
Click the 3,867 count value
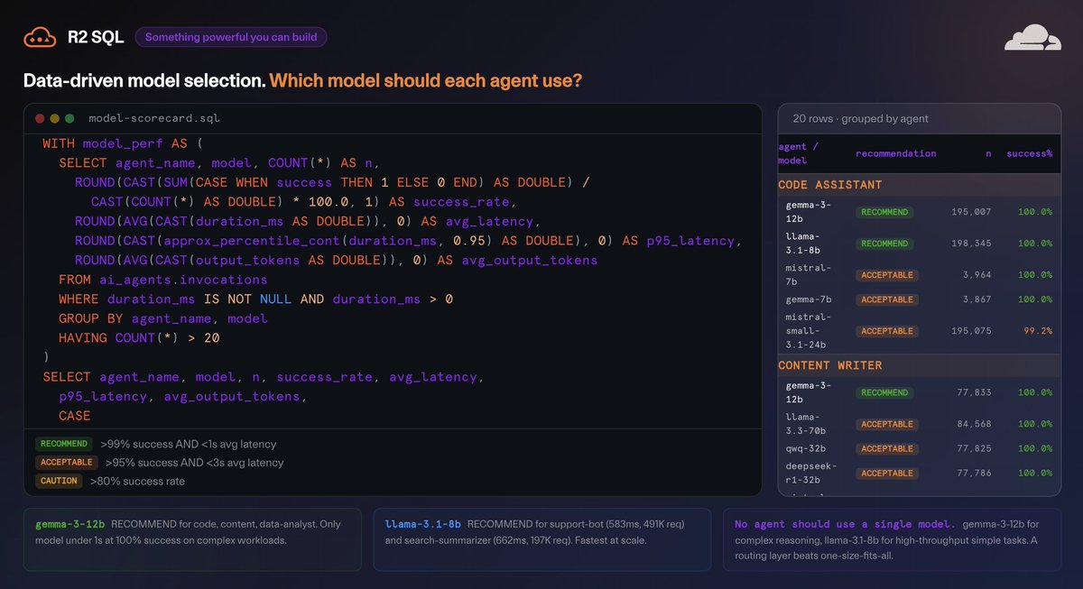pyautogui.click(x=976, y=299)
